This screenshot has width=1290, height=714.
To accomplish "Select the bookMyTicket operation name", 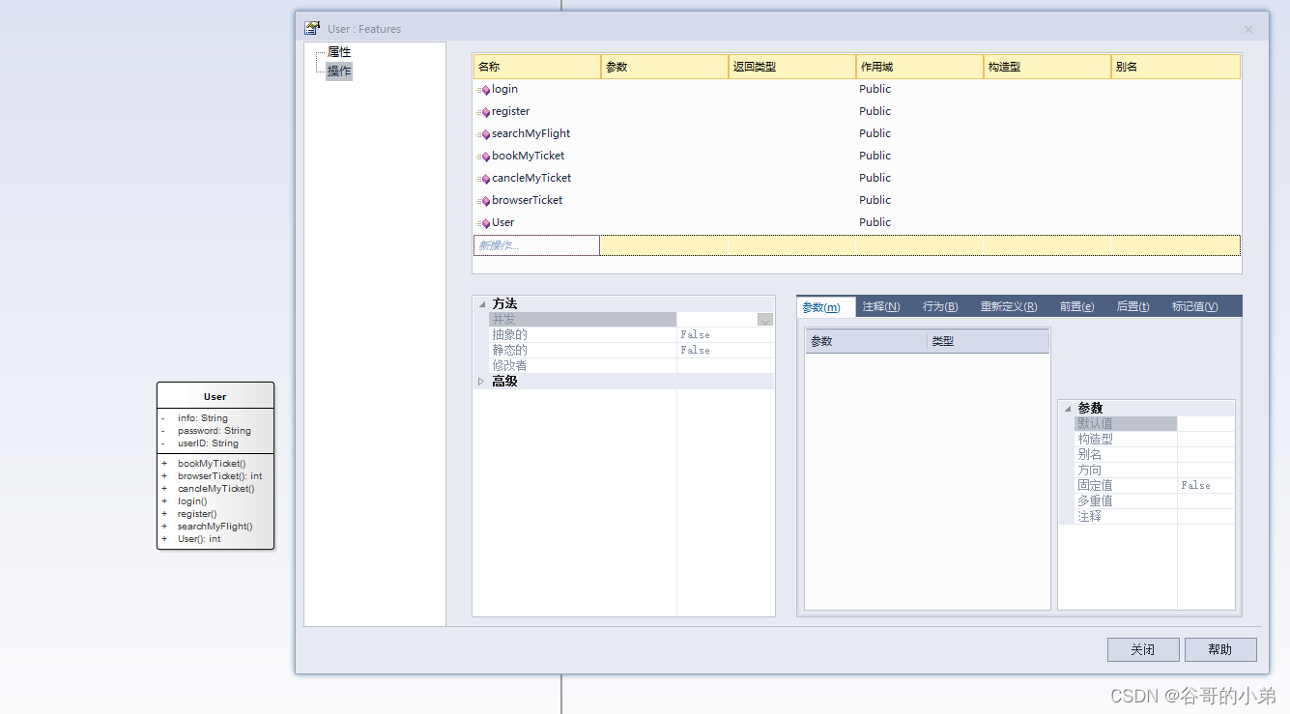I will 528,156.
